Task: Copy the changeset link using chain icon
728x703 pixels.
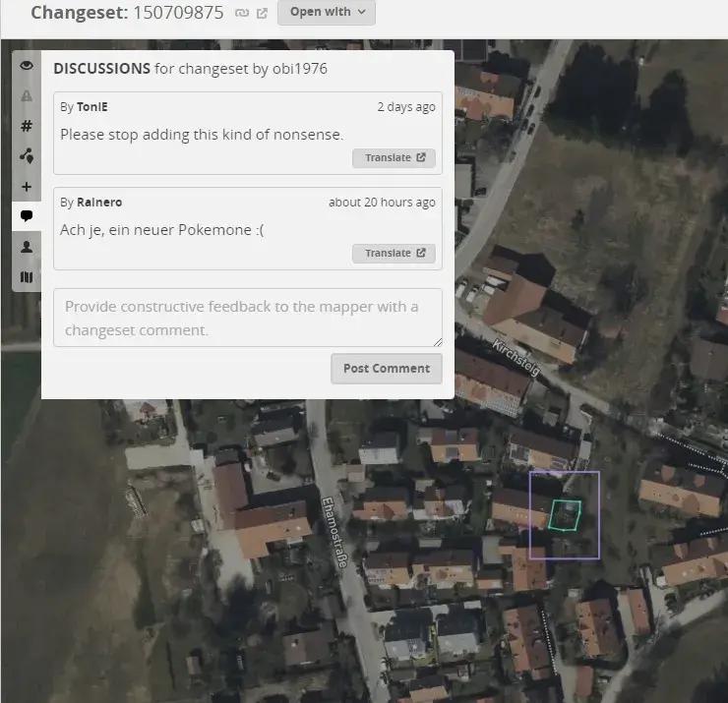Action: click(x=242, y=13)
